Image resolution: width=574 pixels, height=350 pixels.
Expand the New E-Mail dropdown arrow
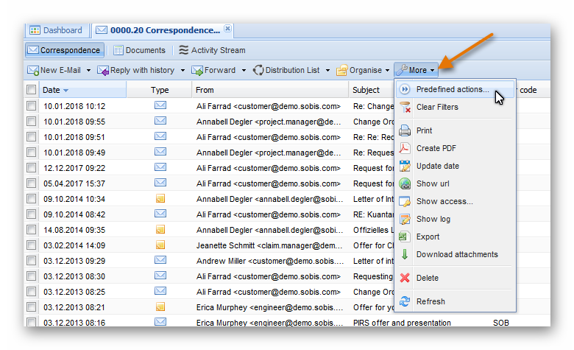[88, 71]
